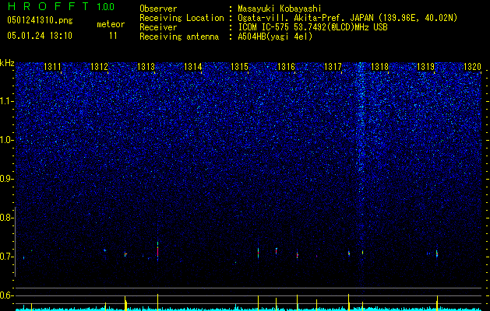Click the 1317 time axis label
Image resolution: width=490 pixels, height=311 pixels.
pyautogui.click(x=333, y=67)
